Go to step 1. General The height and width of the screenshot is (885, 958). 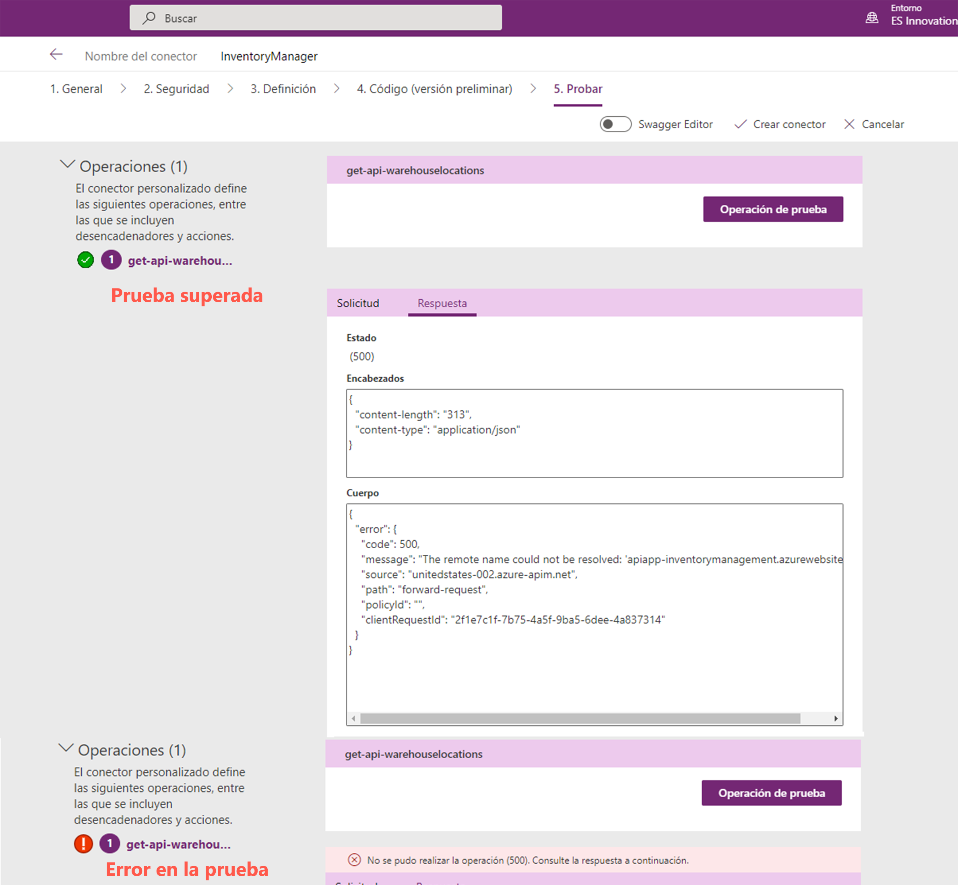(x=76, y=89)
